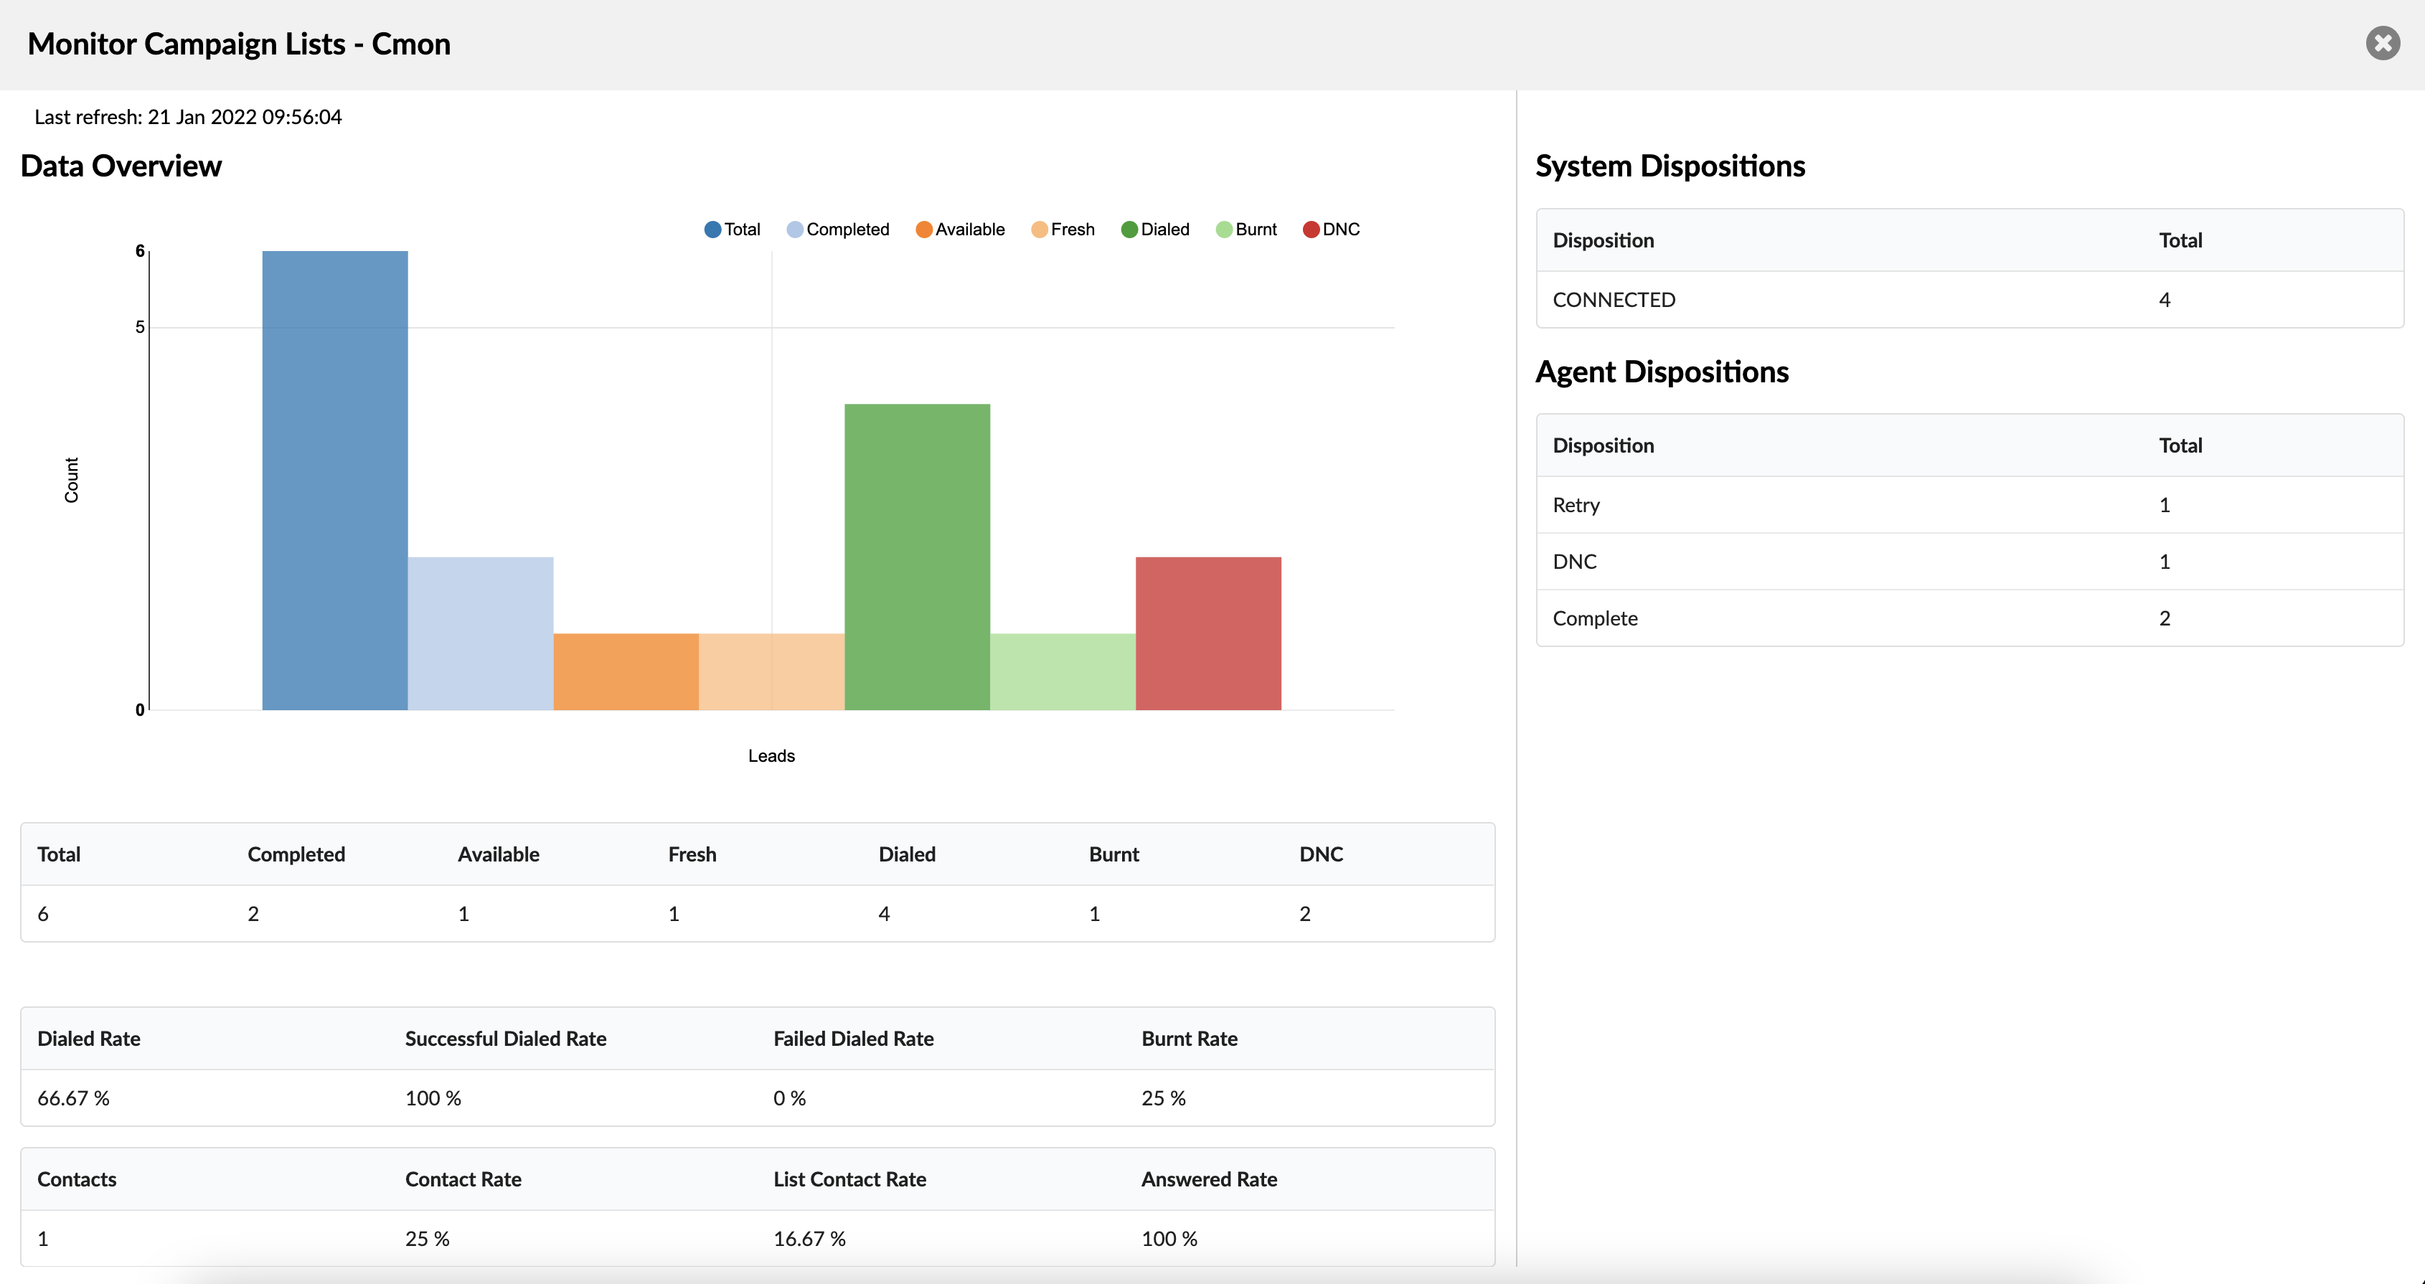Click the Leads x-axis label
The image size is (2425, 1284).
pyautogui.click(x=771, y=756)
